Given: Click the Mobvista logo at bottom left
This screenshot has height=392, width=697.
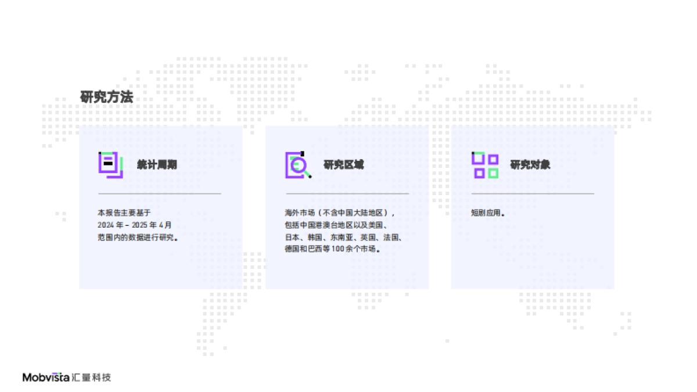Looking at the screenshot, I should pos(45,376).
